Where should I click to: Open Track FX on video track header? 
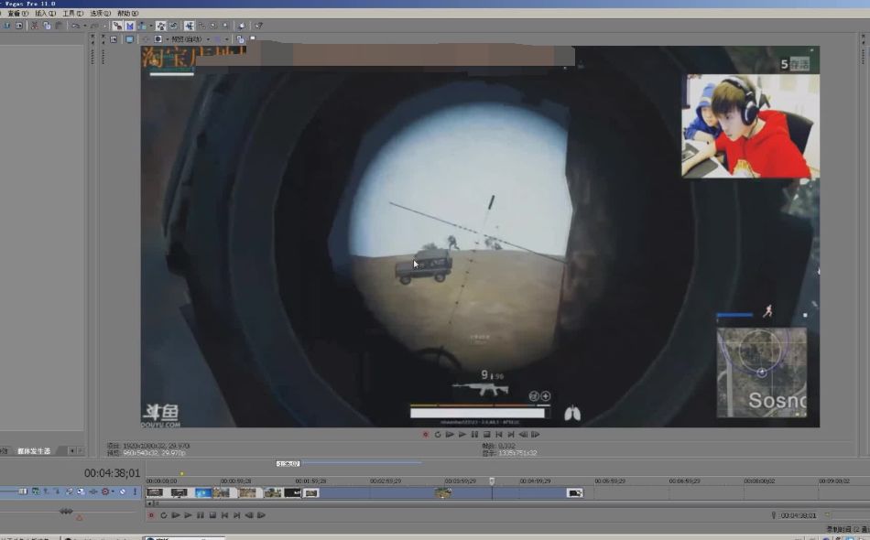tap(92, 491)
